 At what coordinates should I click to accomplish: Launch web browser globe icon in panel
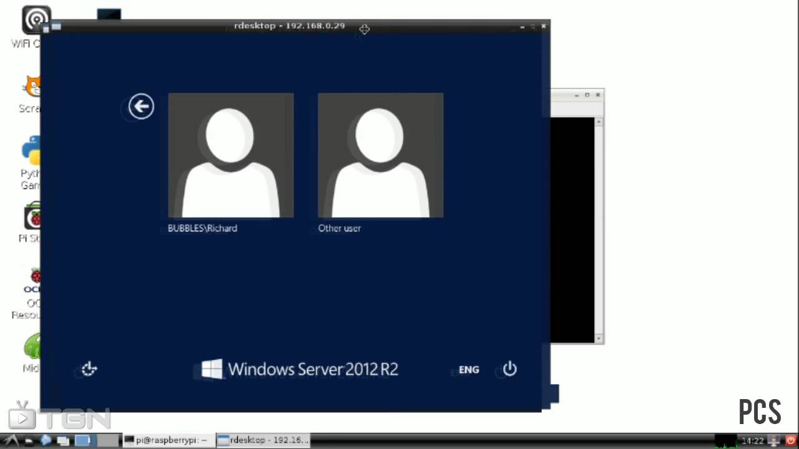tap(46, 440)
